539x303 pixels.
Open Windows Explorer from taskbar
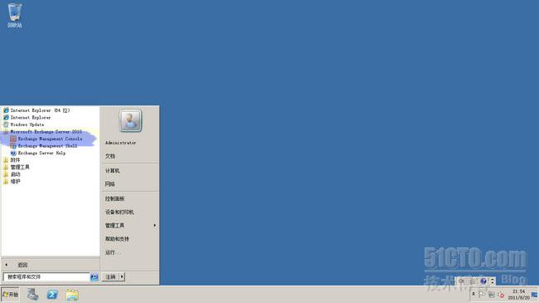pos(72,295)
